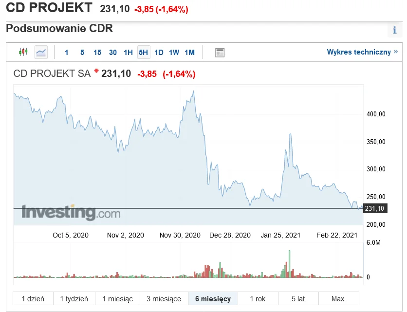Switch to candlestick chart type

pyautogui.click(x=23, y=52)
